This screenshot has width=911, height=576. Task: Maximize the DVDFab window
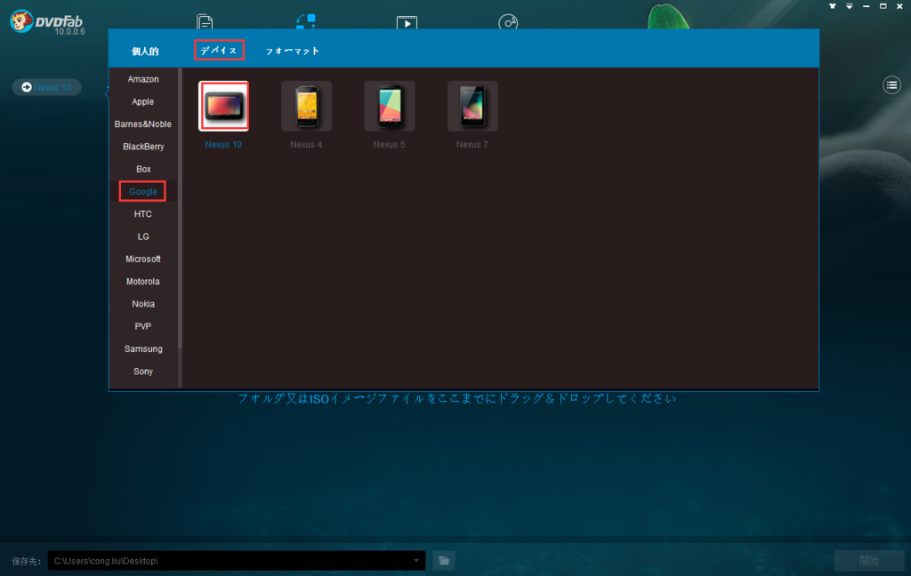[x=883, y=6]
